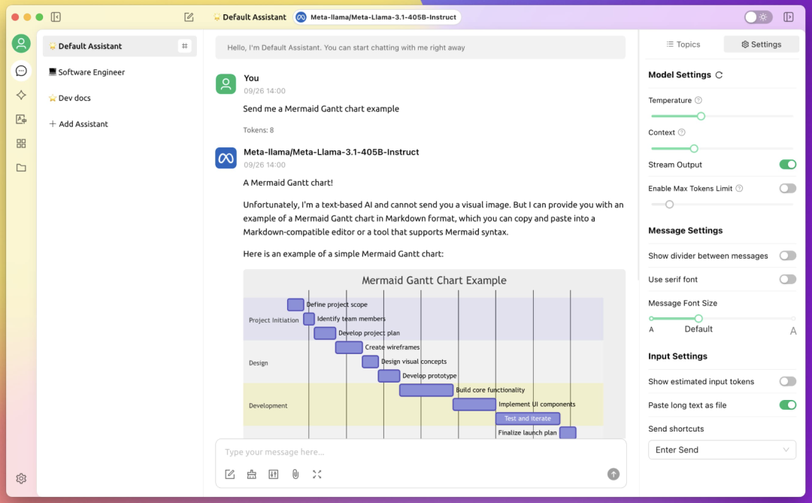Viewport: 812px width, 503px height.
Task: Select the Software Engineer assistant
Action: pos(120,72)
